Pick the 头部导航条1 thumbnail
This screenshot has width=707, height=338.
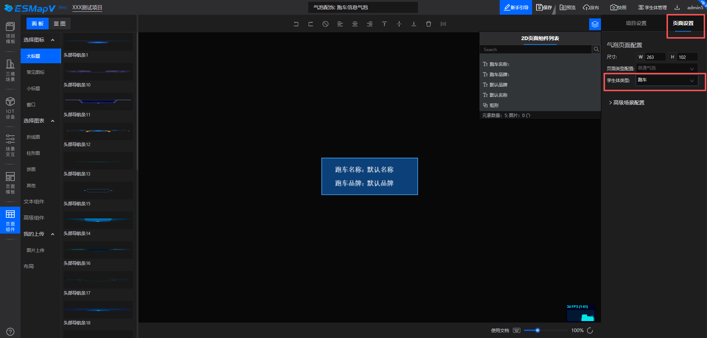point(98,42)
